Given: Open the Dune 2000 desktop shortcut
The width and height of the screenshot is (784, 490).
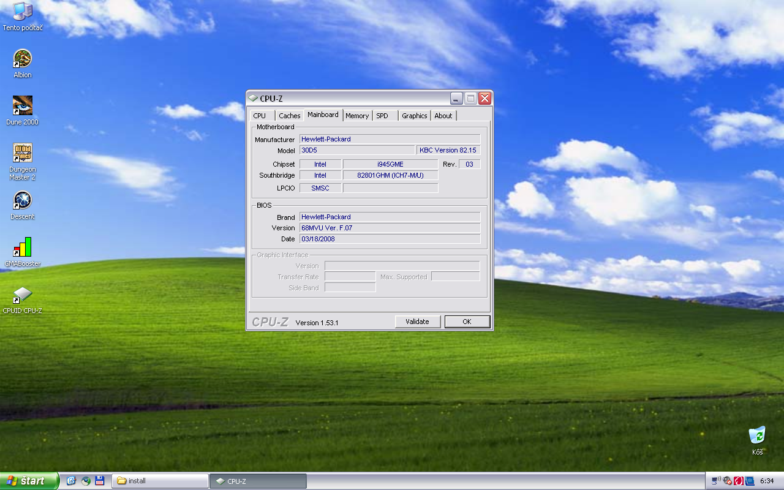Looking at the screenshot, I should 23,111.
